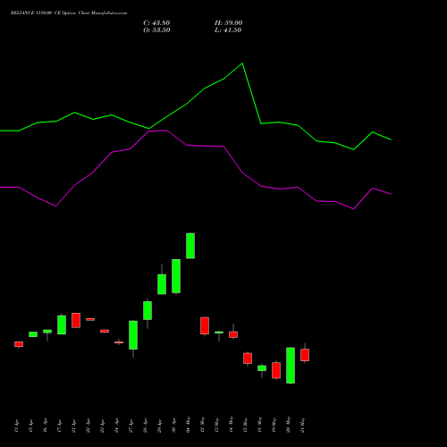Select the green candle for 27 Apr
The height and width of the screenshot is (447, 447).
(133, 335)
